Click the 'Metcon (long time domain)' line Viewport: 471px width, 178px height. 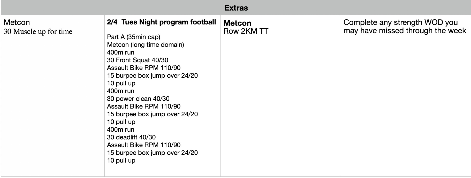[145, 45]
